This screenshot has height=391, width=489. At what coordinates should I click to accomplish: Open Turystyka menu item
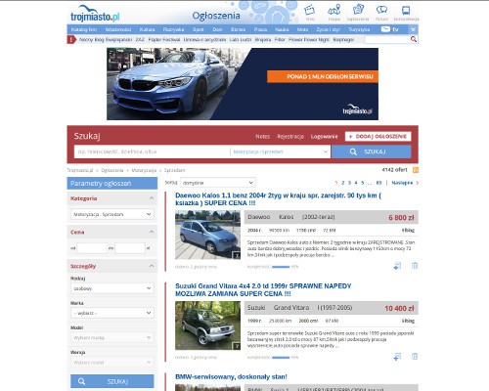359,29
